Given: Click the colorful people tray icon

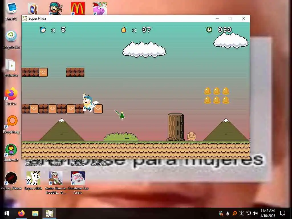Looking at the screenshot, I should click(221, 213).
